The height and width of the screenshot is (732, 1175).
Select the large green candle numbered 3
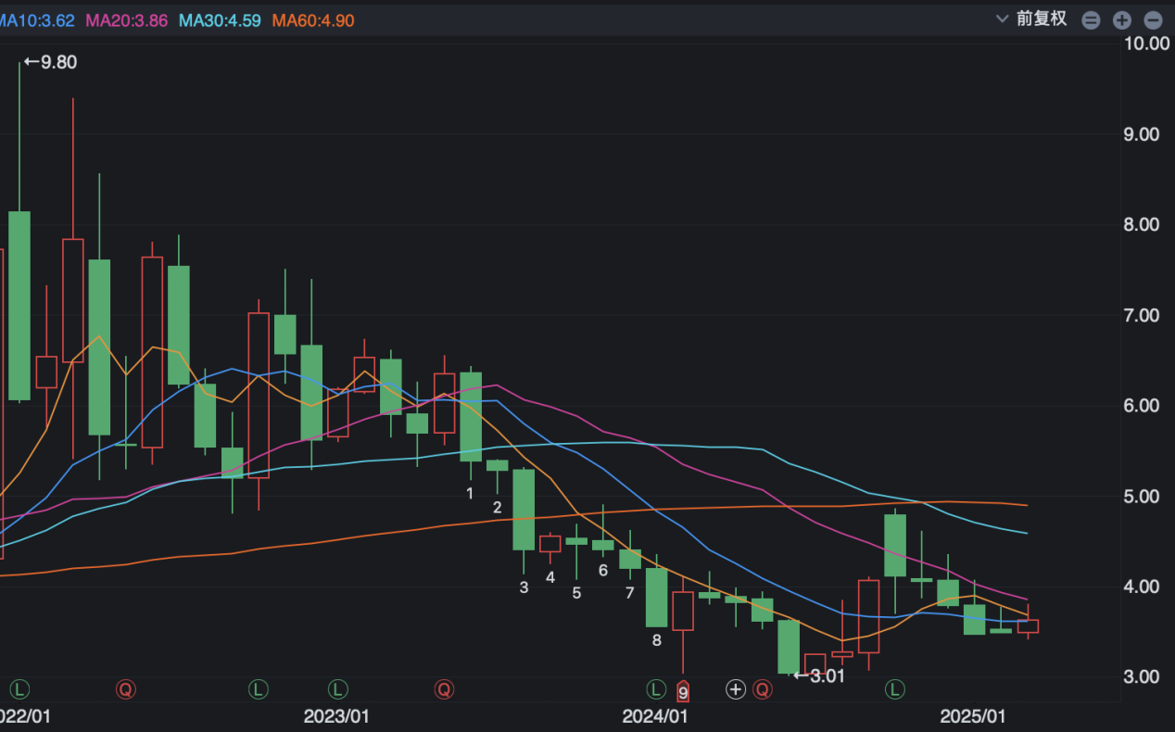tap(524, 510)
